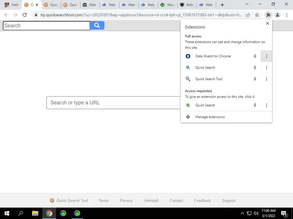This screenshot has width=293, height=219.
Task: Click the Quick Search Tool extension icon
Action: tap(188, 79)
